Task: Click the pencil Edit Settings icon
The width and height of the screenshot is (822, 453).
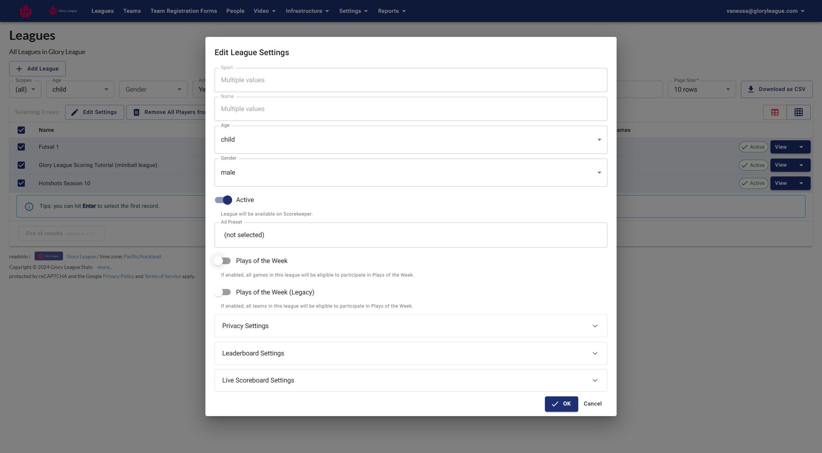Action: coord(75,112)
